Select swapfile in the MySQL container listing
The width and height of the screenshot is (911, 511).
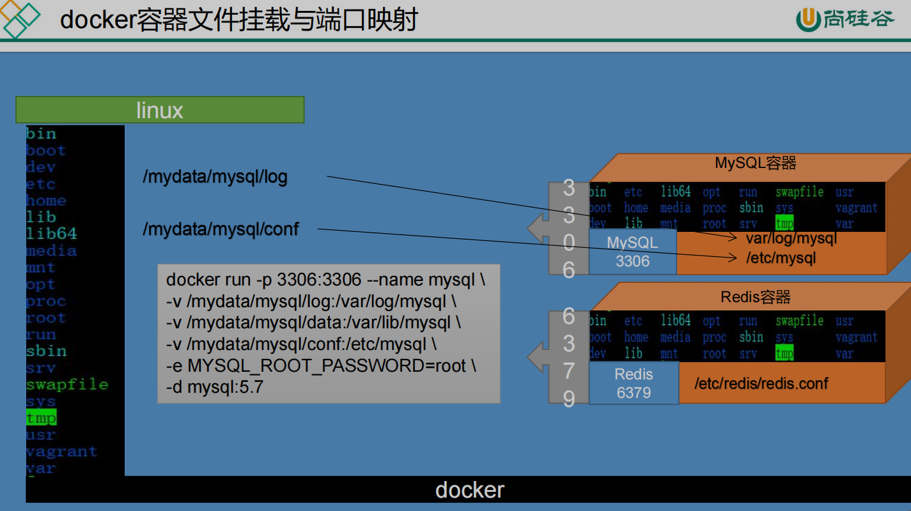pos(799,192)
